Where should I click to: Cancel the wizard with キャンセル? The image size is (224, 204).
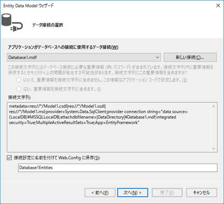point(202,193)
